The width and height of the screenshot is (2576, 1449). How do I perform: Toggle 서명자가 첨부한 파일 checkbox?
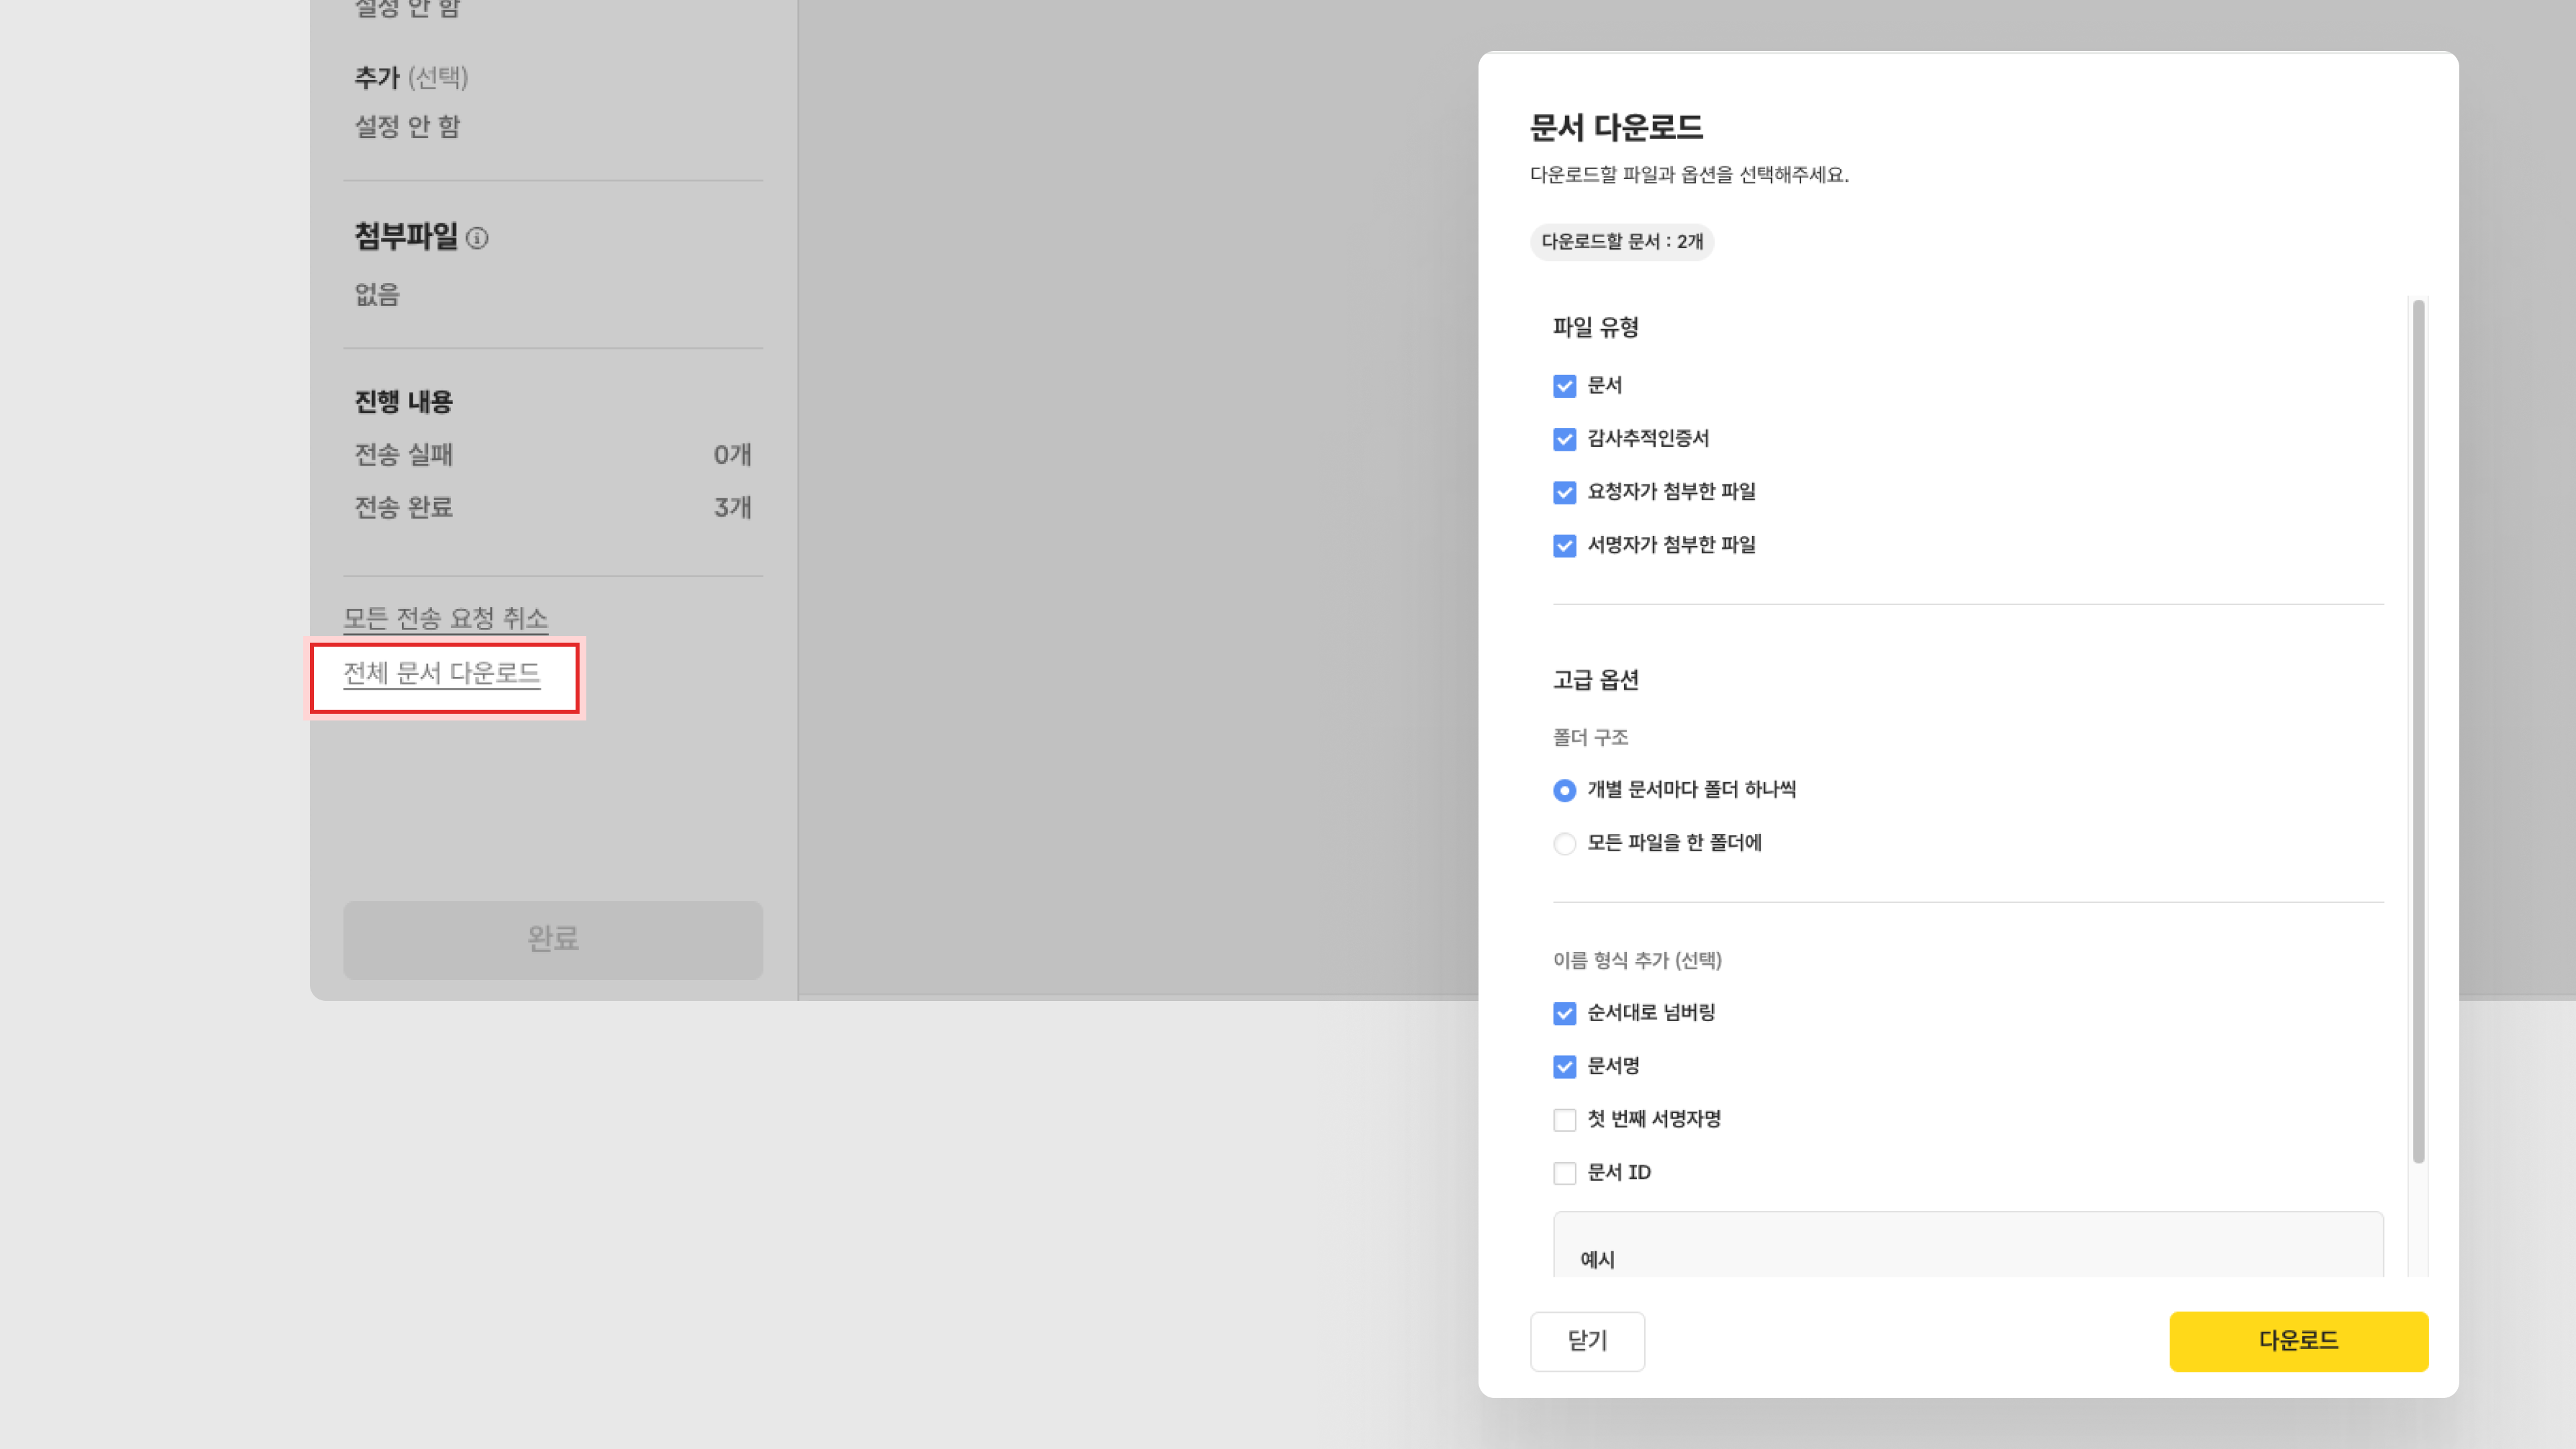coord(1564,545)
